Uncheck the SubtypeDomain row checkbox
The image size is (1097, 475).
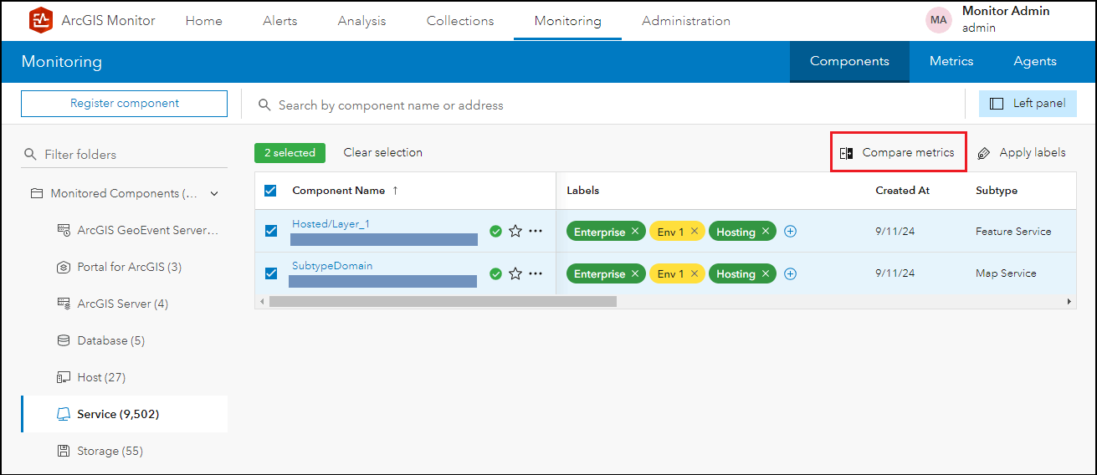pos(271,273)
